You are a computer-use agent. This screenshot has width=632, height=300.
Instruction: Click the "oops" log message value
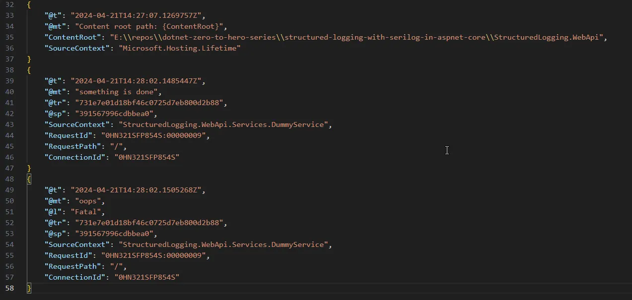(x=88, y=200)
